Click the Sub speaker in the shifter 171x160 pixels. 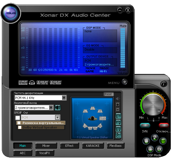[102, 118]
